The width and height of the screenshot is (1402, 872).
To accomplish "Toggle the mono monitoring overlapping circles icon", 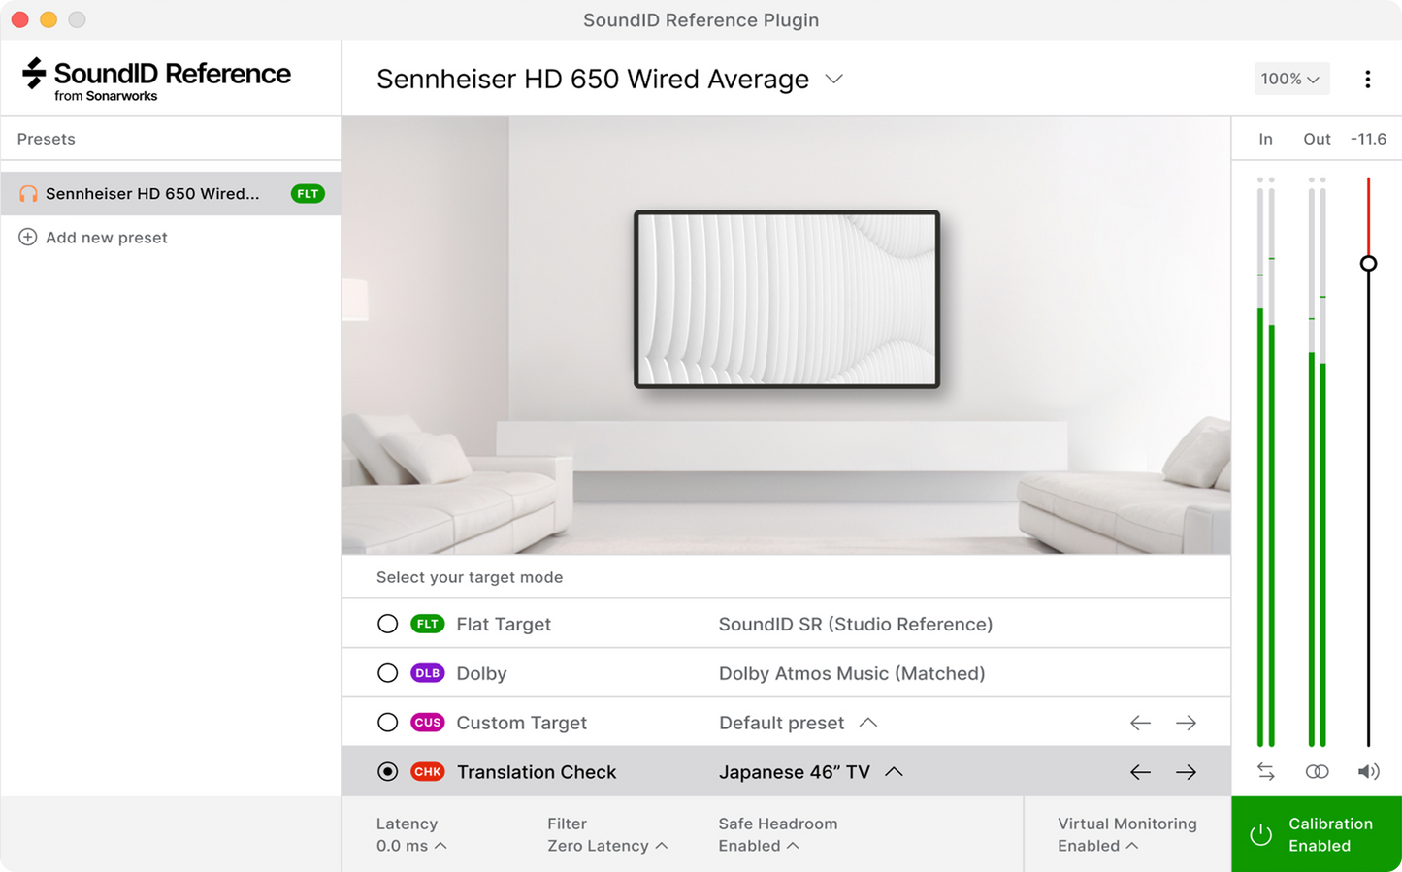I will point(1317,771).
